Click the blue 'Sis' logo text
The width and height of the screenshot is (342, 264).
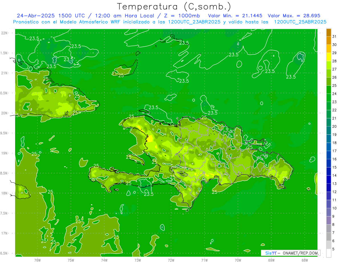click(269, 253)
